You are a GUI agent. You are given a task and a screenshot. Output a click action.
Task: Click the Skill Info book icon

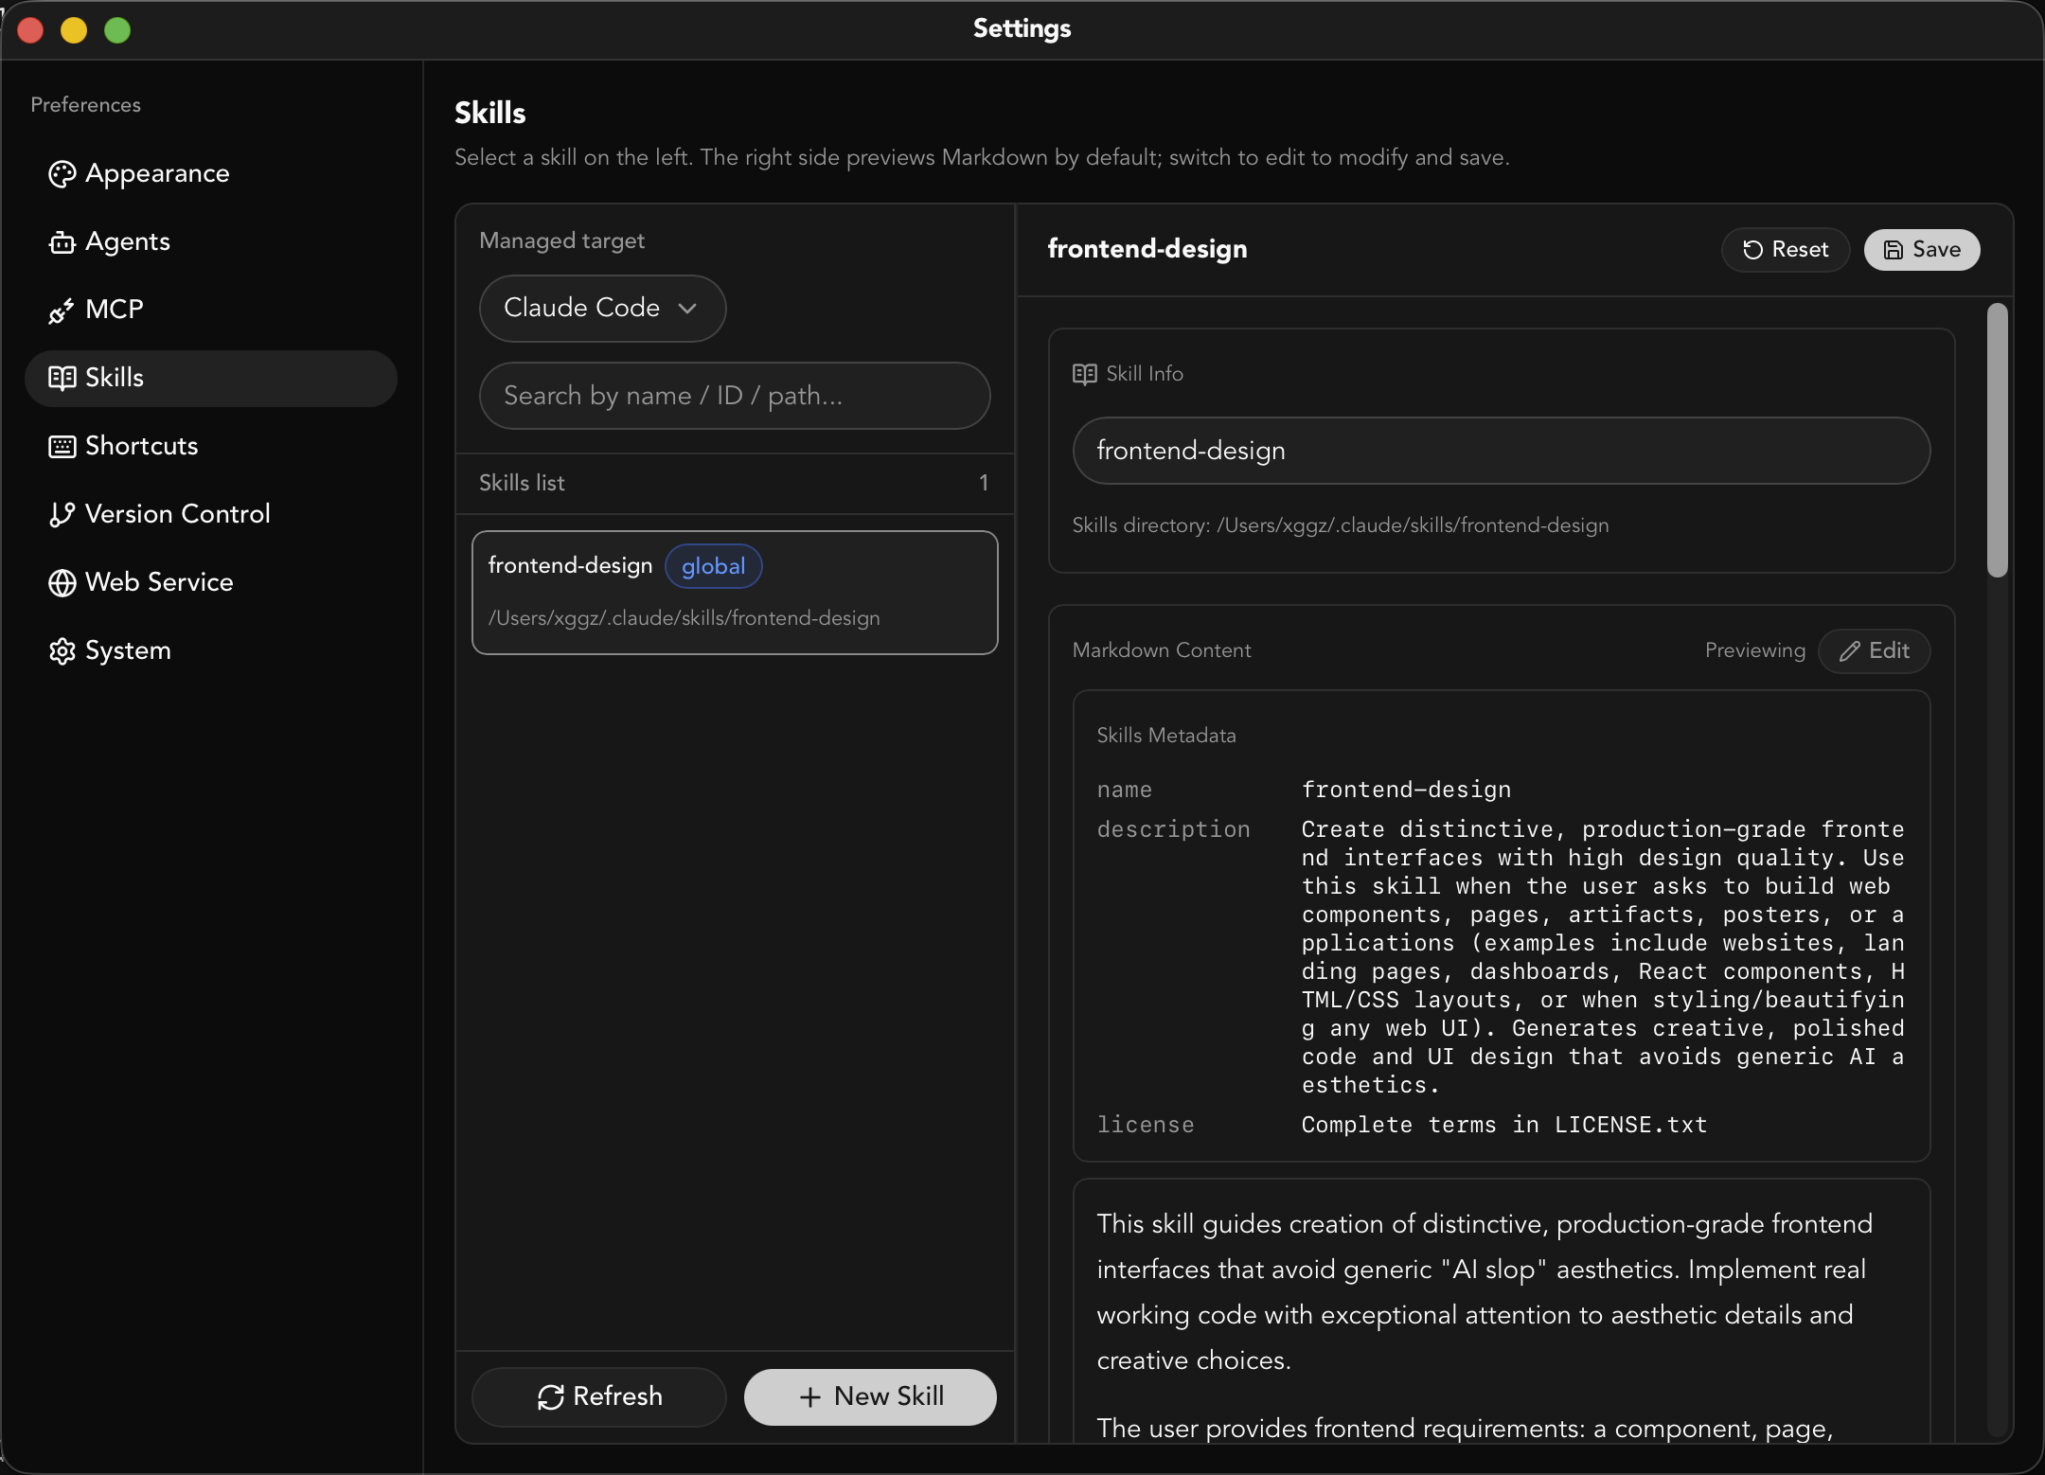pos(1084,374)
